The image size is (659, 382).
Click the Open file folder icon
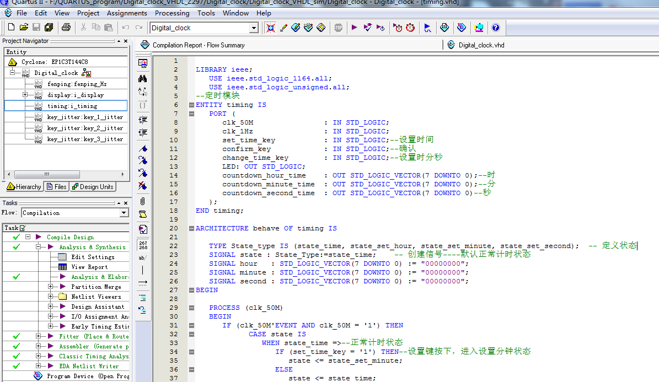[x=24, y=28]
